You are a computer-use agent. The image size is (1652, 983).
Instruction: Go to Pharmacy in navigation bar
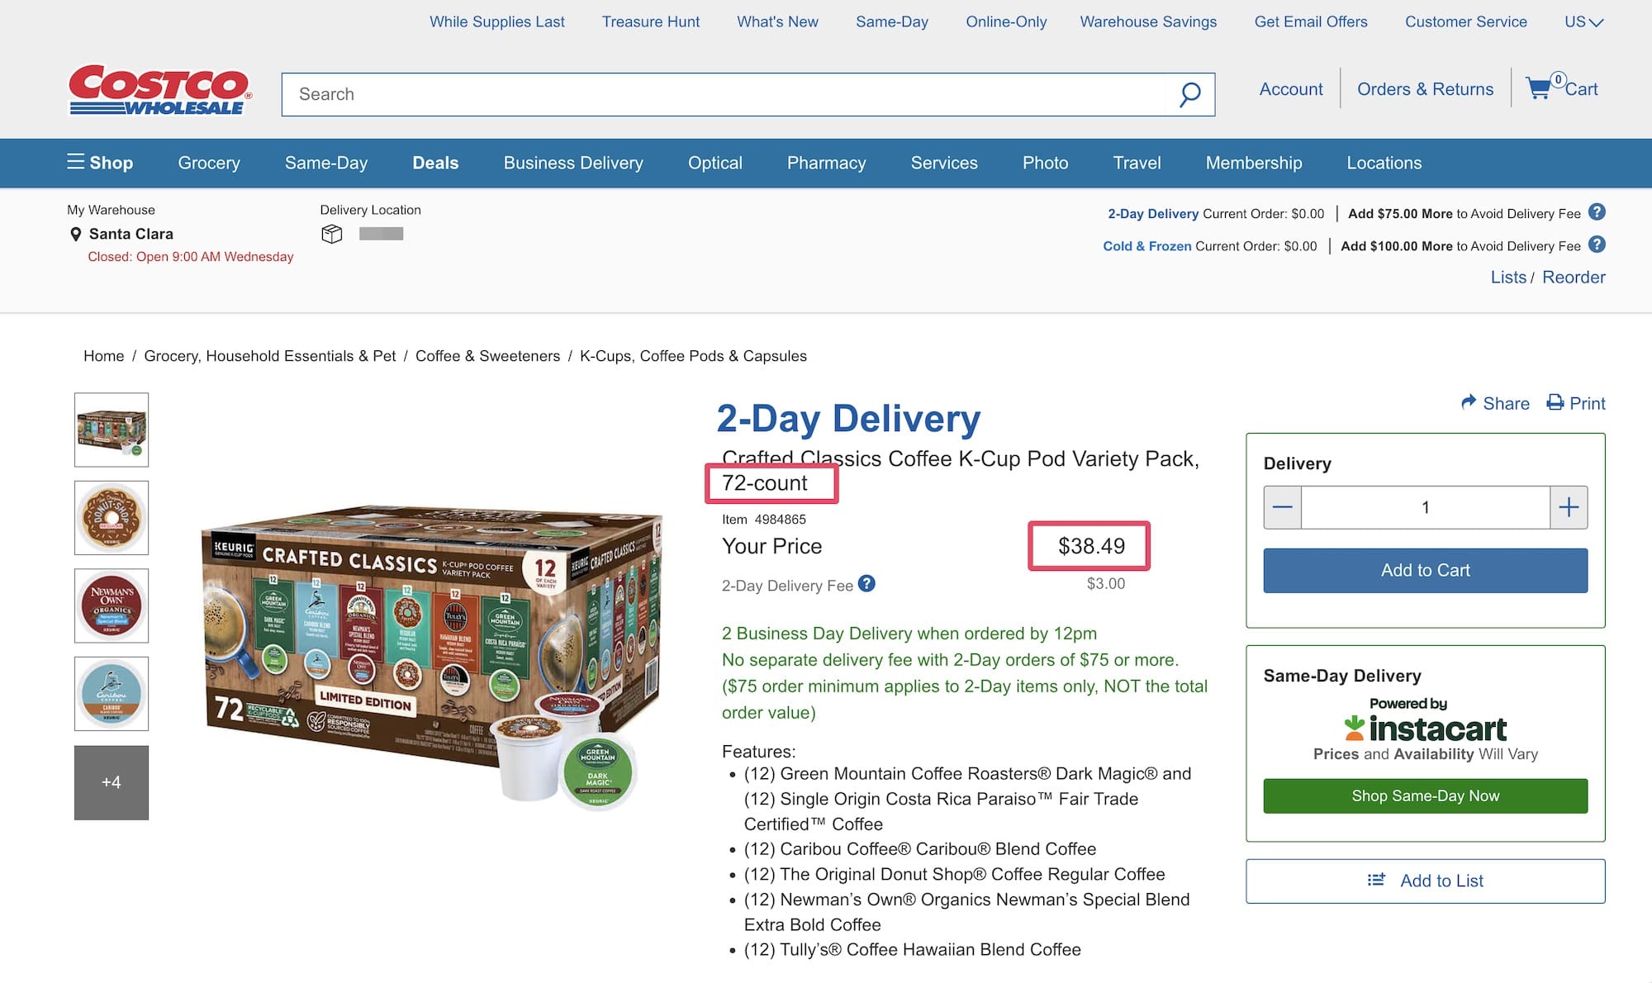[x=826, y=163]
